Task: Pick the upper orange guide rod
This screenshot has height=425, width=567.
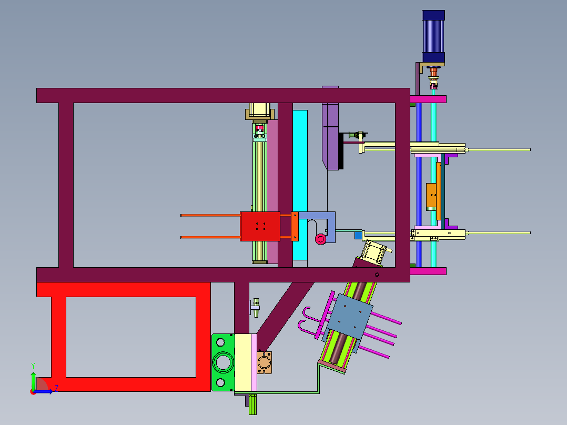Action: pos(210,215)
